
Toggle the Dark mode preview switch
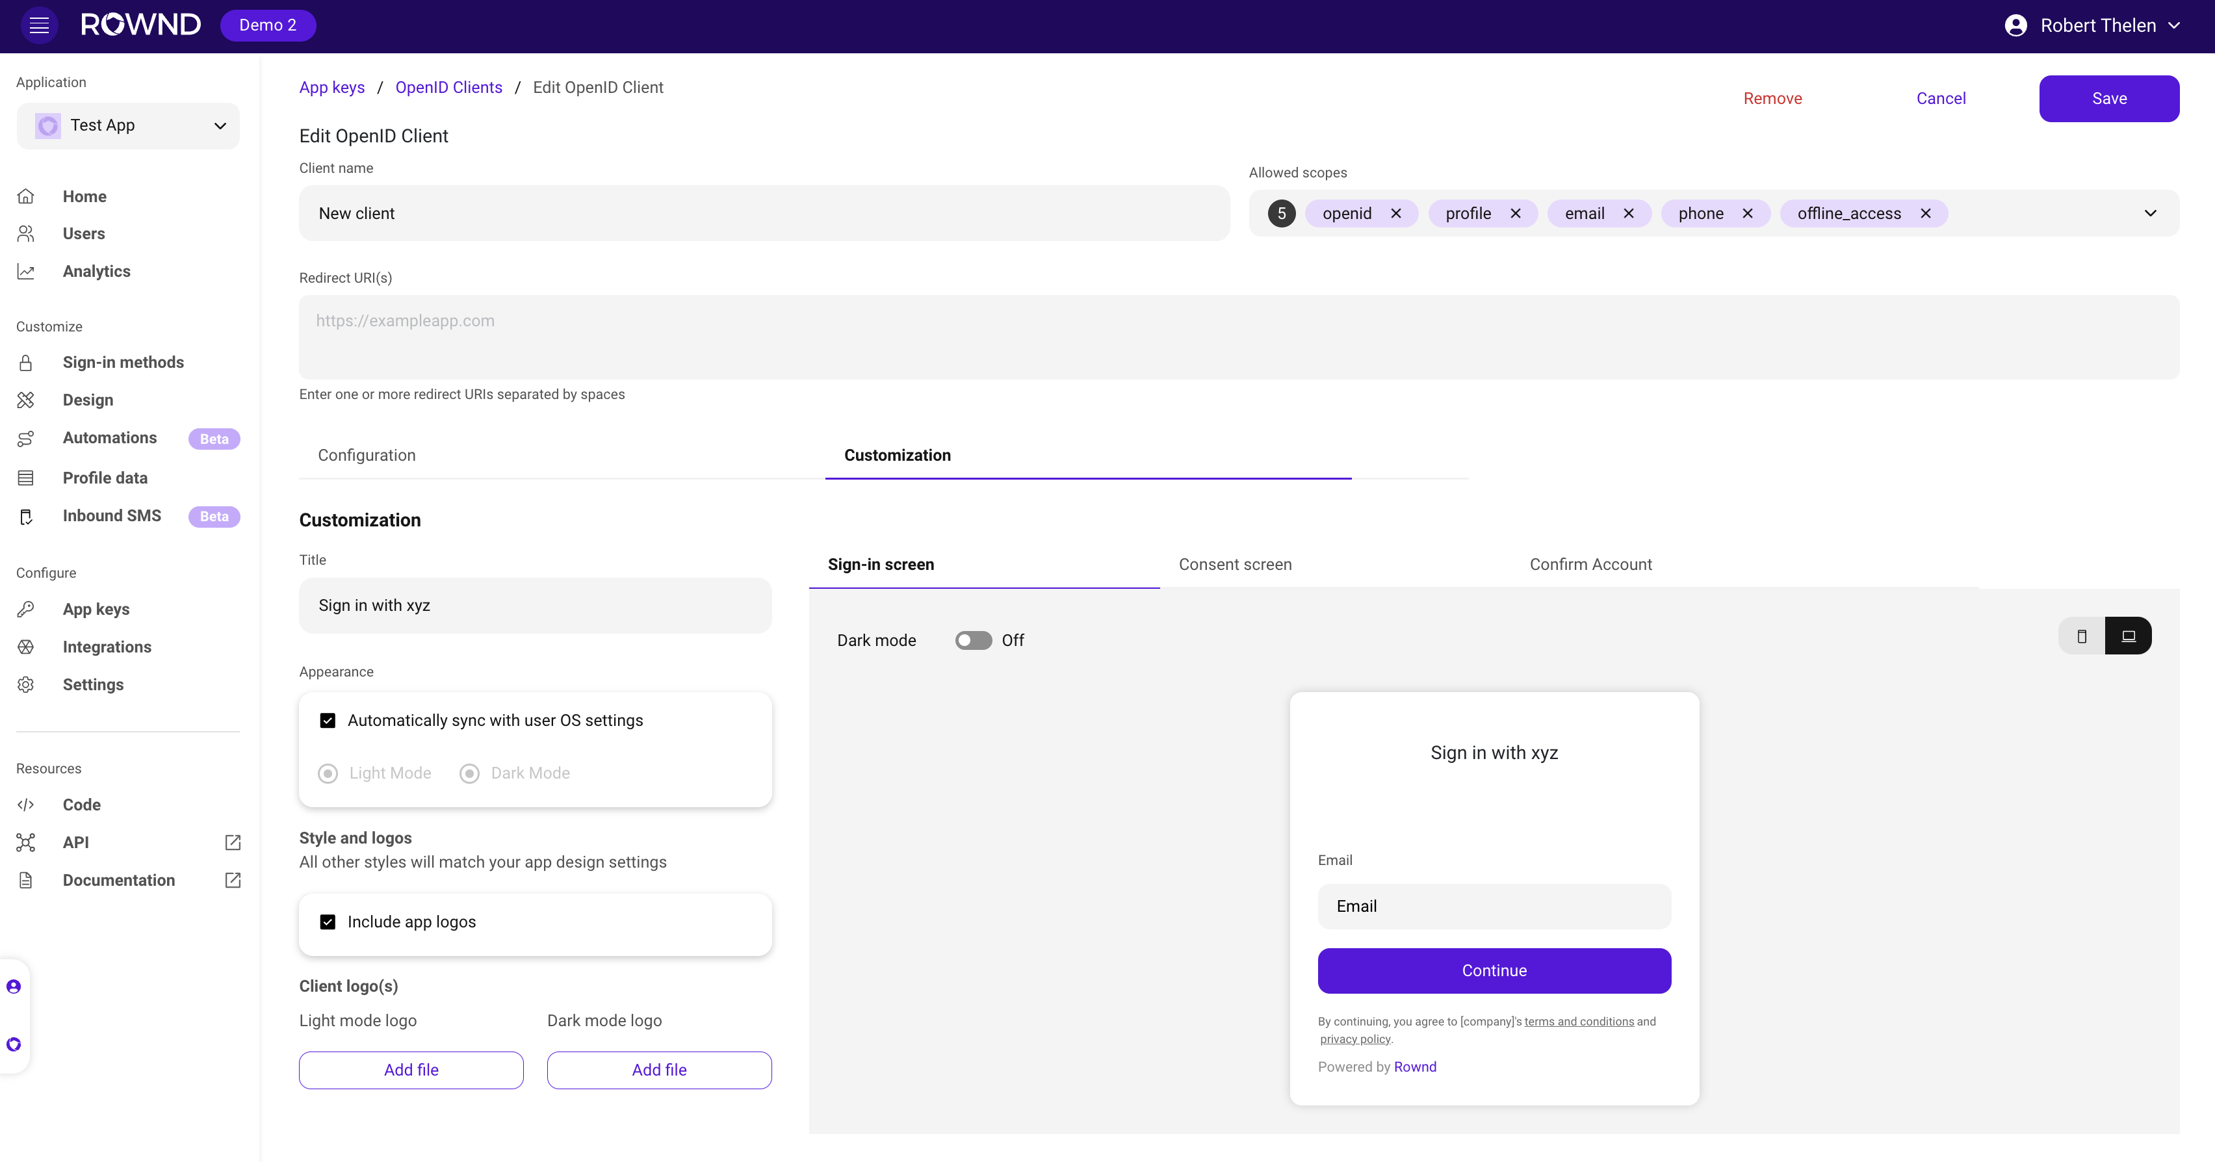(974, 641)
